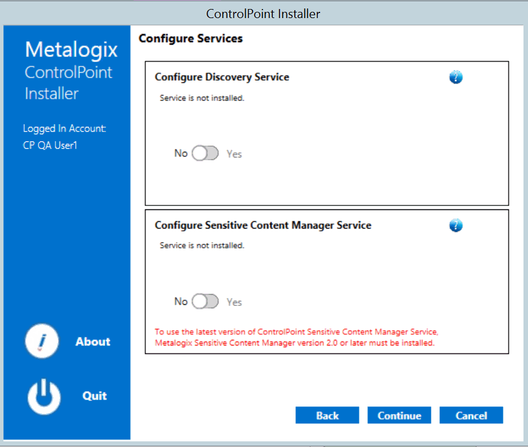Switch Sensitive Content Manager Service to Yes
The height and width of the screenshot is (447, 528).
[205, 301]
